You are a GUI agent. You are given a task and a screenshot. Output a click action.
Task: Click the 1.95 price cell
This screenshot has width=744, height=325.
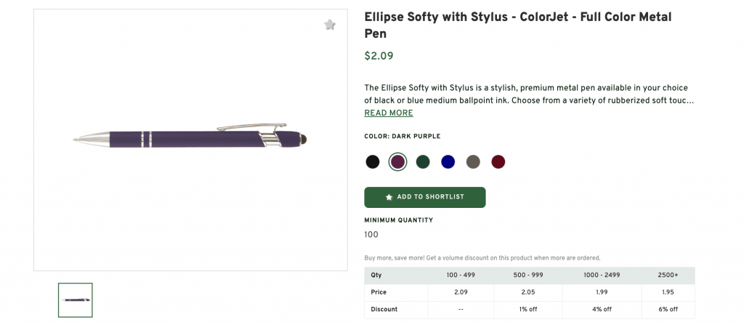coord(667,292)
